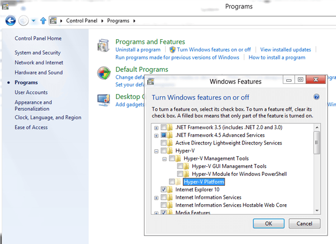336x244 pixels.
Task: Open help in Windows Features dialog
Action: pyautogui.click(x=316, y=97)
